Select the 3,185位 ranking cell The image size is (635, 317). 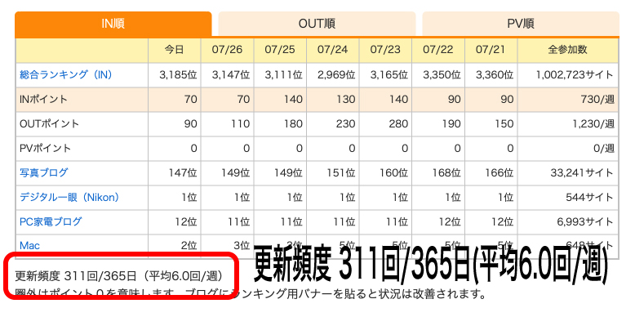[175, 75]
